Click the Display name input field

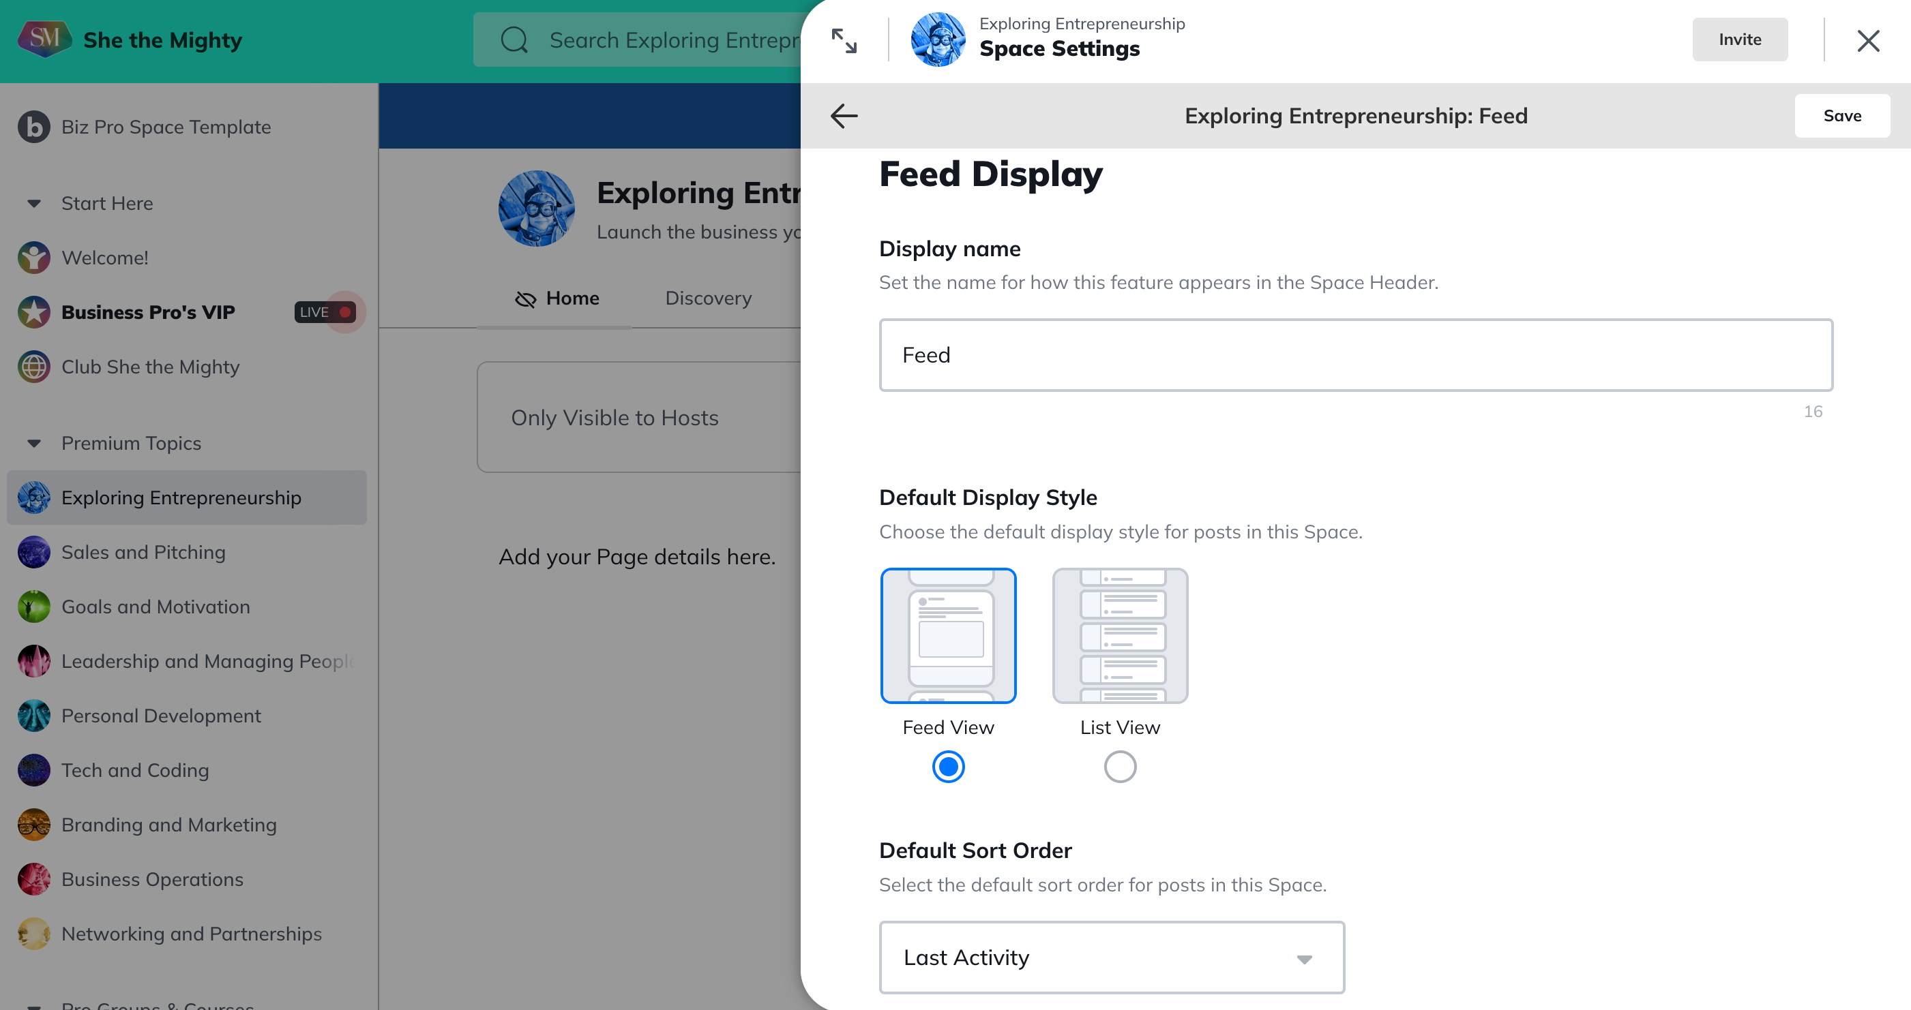point(1355,355)
